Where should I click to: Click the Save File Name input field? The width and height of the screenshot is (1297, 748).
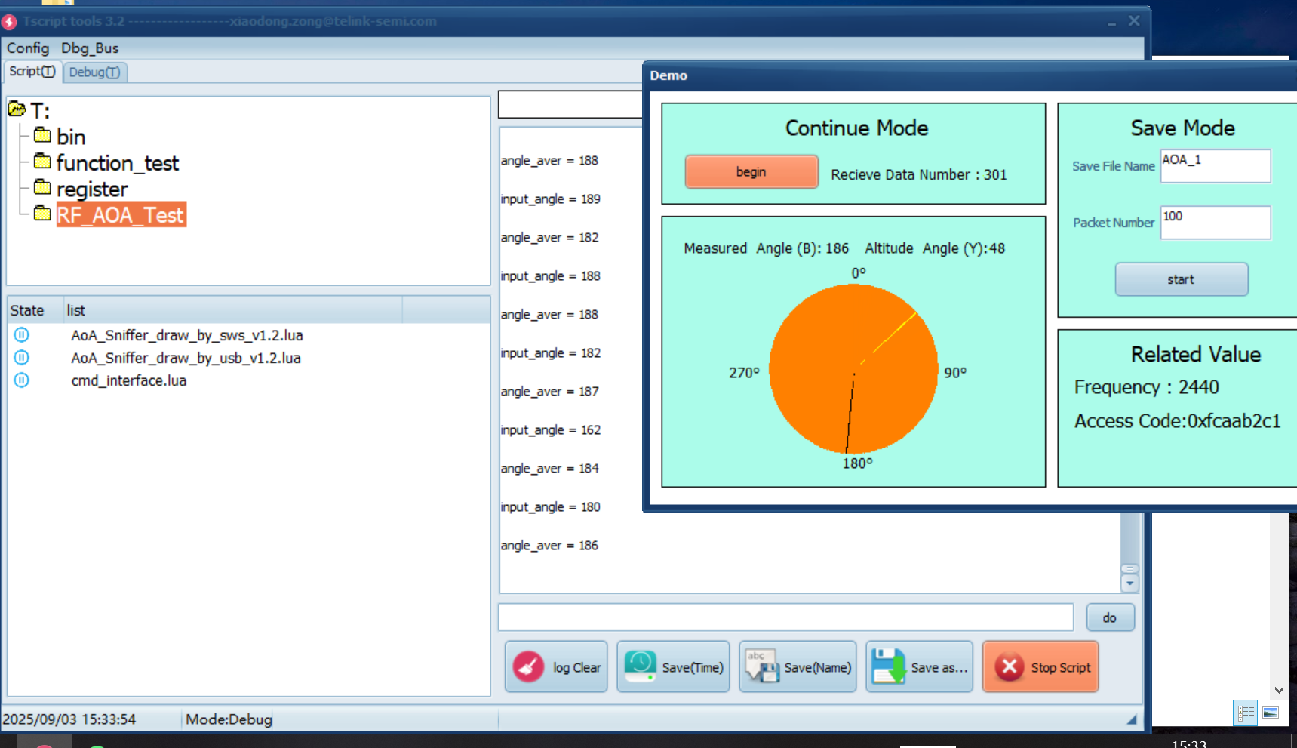point(1216,166)
